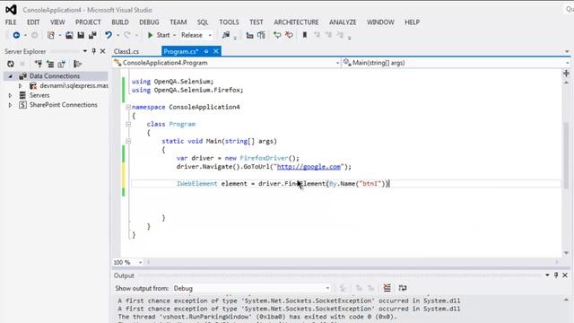The height and width of the screenshot is (323, 574).
Task: Collapse the Data Connections tree node
Action: click(10, 76)
